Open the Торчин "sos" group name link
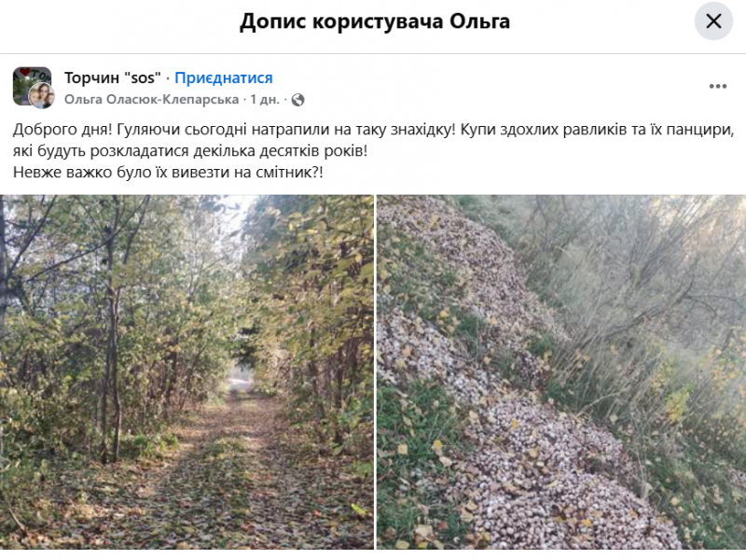The width and height of the screenshot is (746, 560). coord(113,78)
